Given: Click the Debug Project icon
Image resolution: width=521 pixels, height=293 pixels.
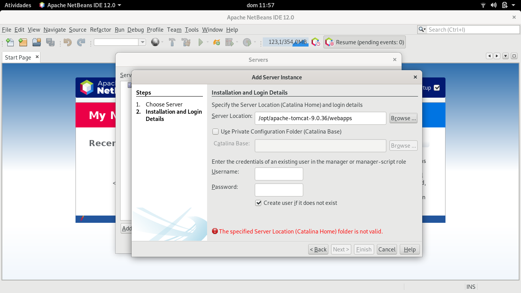Looking at the screenshot, I should pos(229,42).
